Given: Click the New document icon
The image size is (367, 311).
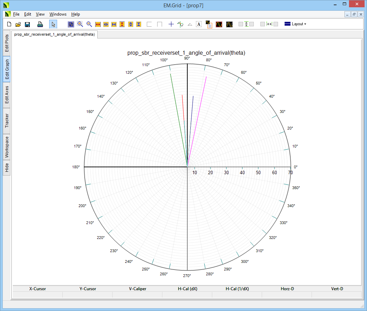Looking at the screenshot, I should (x=9, y=24).
